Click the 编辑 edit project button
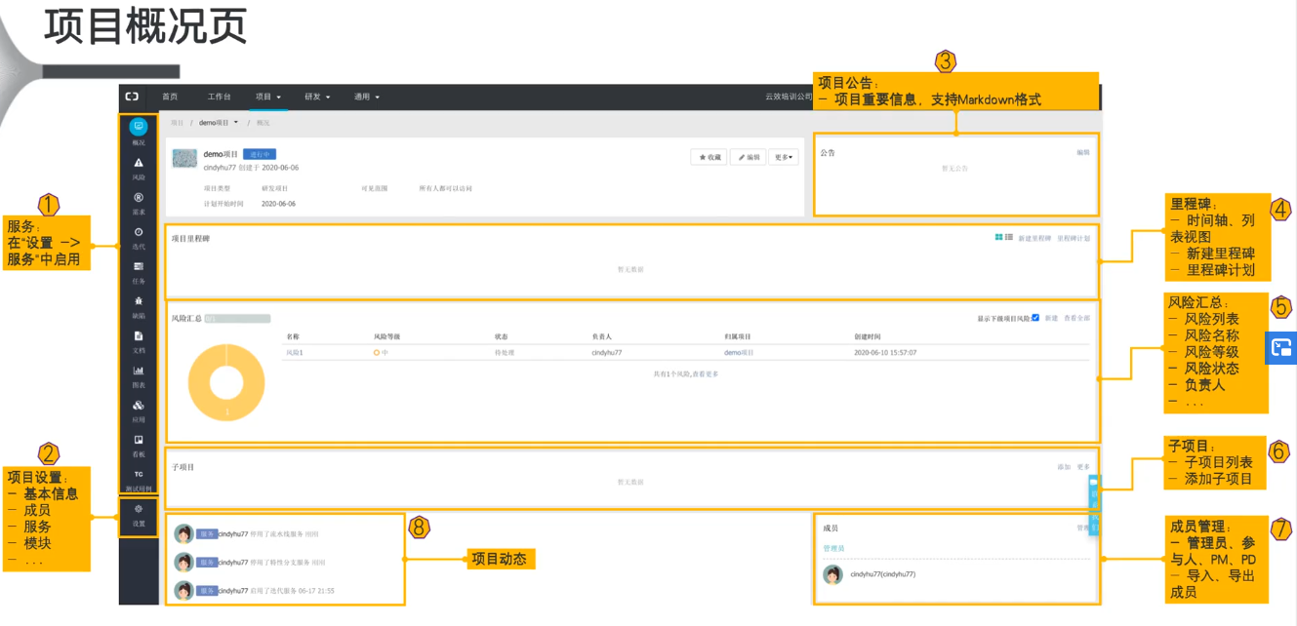Image resolution: width=1297 pixels, height=626 pixels. 749,157
